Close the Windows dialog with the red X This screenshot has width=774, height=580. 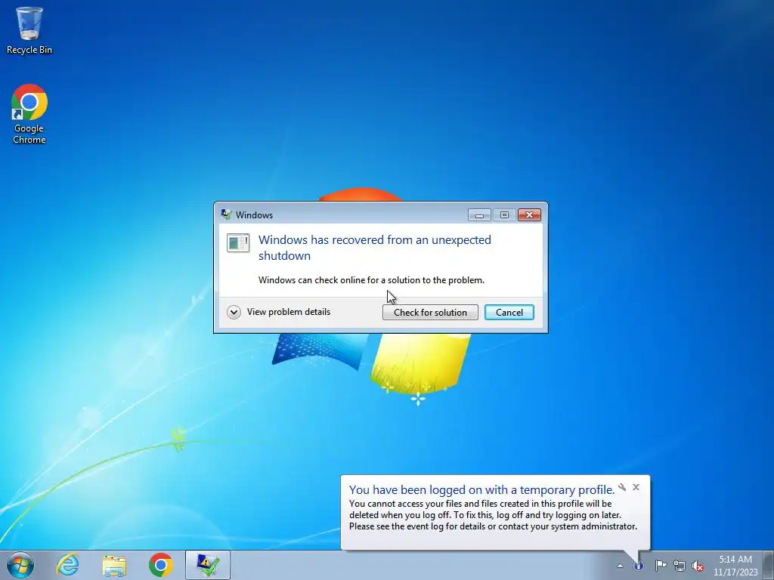[529, 214]
